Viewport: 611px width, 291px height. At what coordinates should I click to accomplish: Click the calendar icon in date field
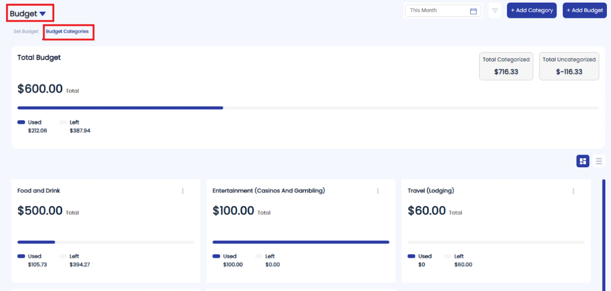point(473,11)
